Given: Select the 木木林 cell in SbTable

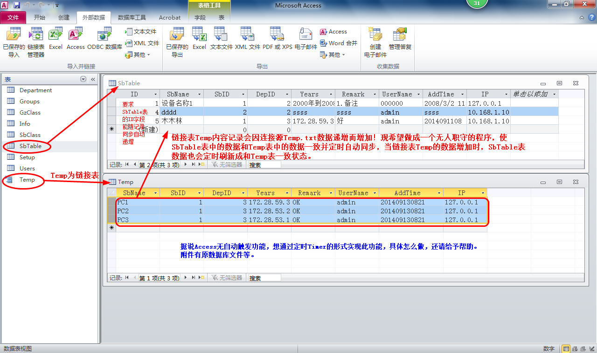Looking at the screenshot, I should tap(181, 121).
